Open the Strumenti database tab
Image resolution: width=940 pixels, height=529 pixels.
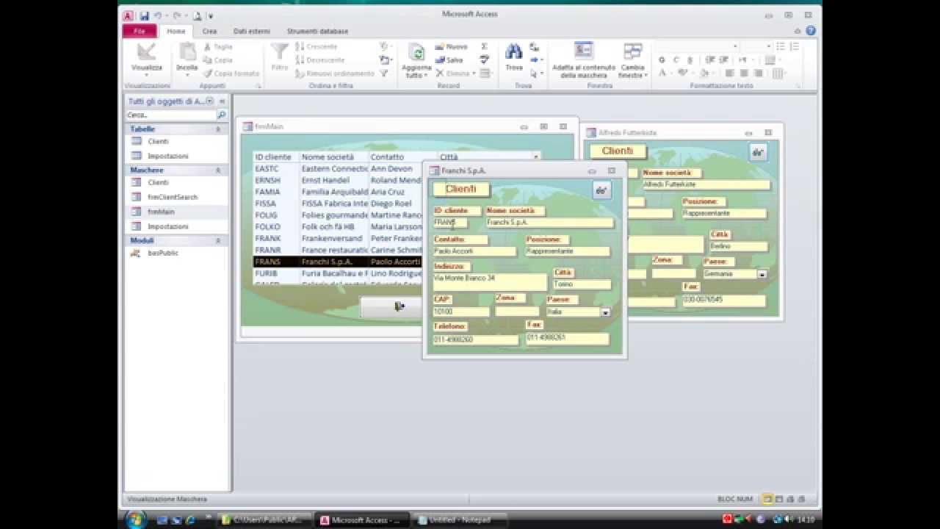tap(317, 32)
